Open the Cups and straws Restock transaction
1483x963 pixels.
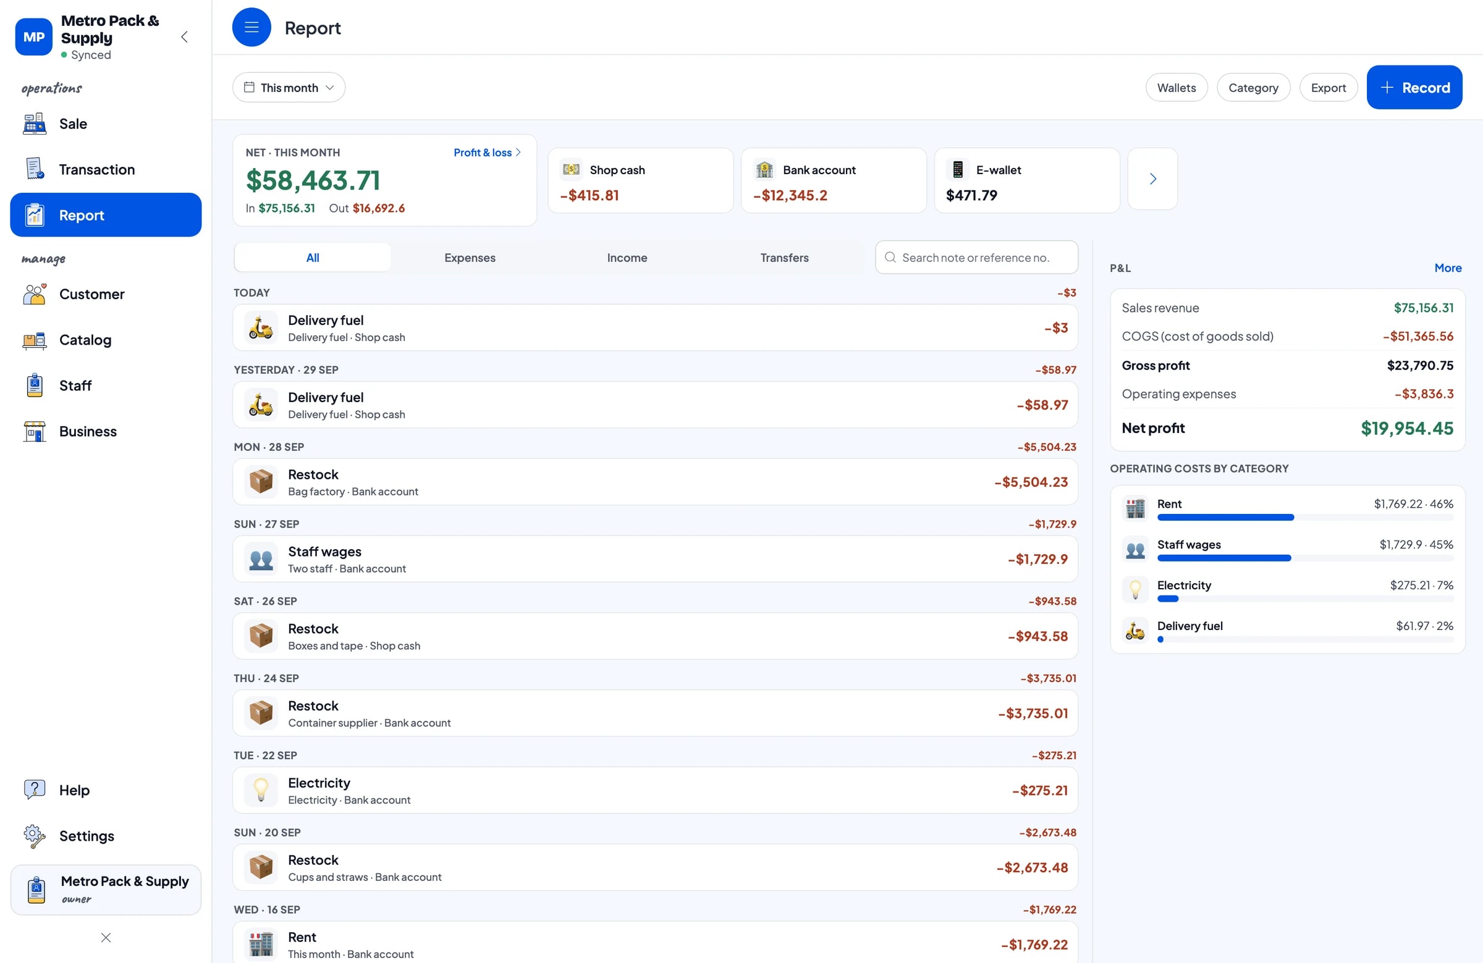[x=655, y=867]
